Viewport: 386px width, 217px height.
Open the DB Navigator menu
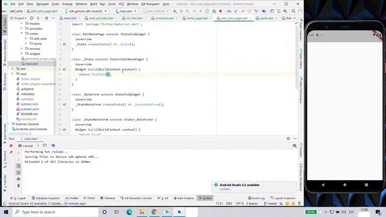point(150,4)
